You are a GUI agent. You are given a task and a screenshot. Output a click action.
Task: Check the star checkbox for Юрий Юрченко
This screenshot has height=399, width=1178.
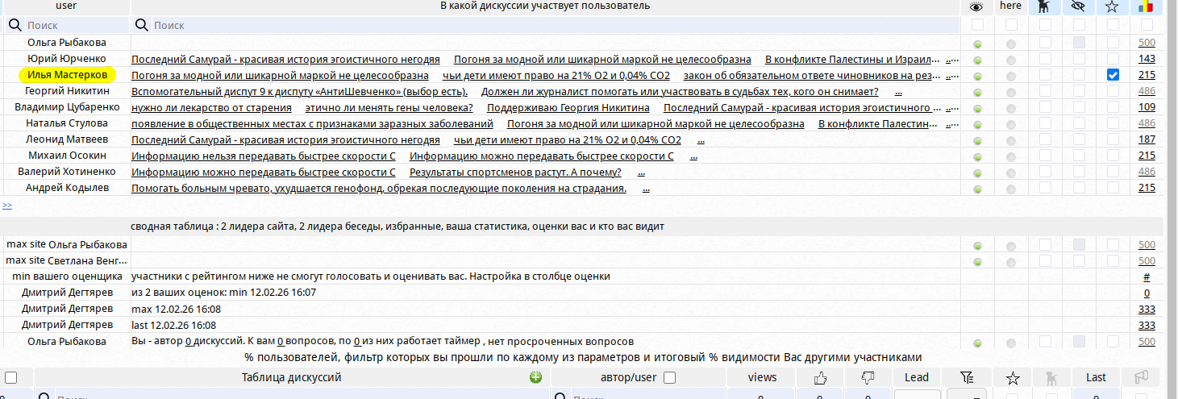[1113, 59]
